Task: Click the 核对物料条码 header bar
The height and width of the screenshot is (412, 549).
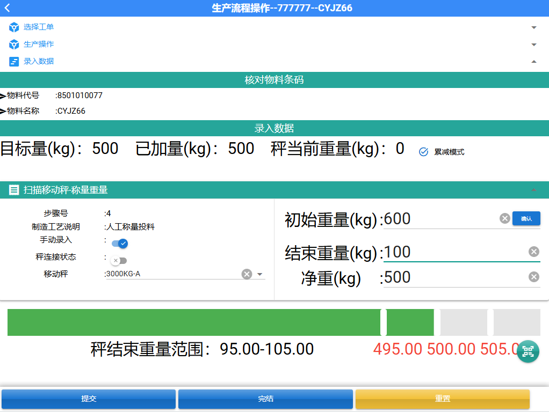Action: [274, 80]
